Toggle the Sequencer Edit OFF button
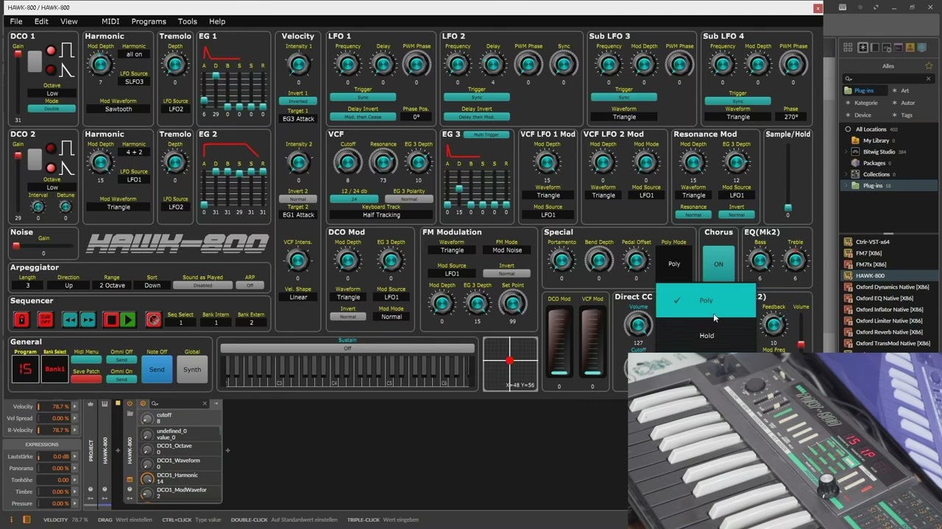Image resolution: width=942 pixels, height=529 pixels. click(x=46, y=320)
